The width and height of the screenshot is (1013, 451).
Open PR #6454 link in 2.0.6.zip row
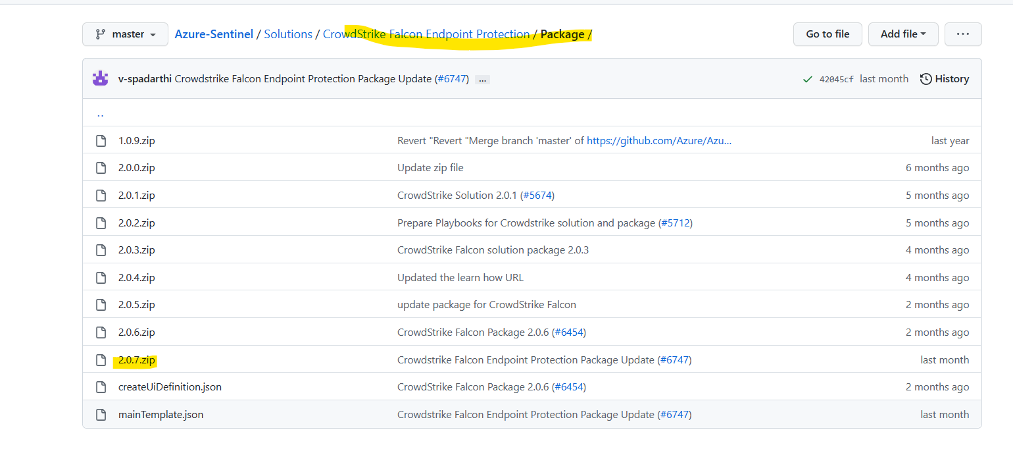(x=568, y=332)
